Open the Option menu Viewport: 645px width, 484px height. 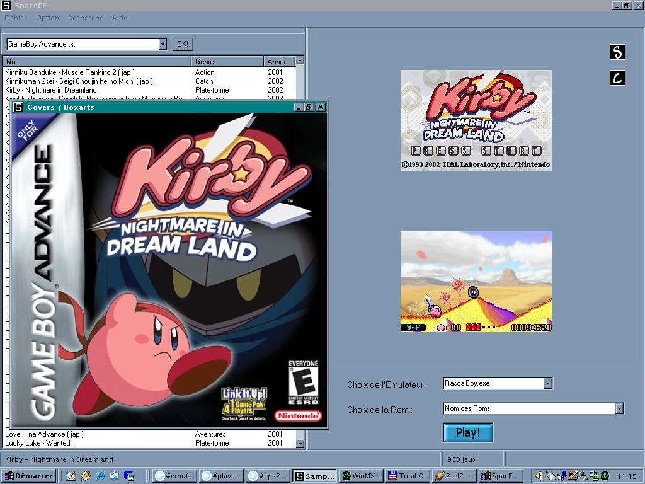(47, 18)
